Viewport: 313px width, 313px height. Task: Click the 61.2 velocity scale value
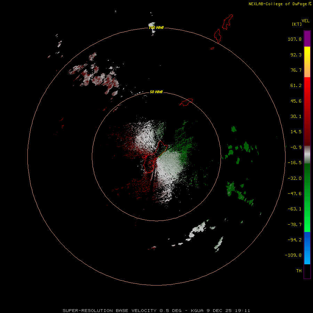pyautogui.click(x=296, y=86)
